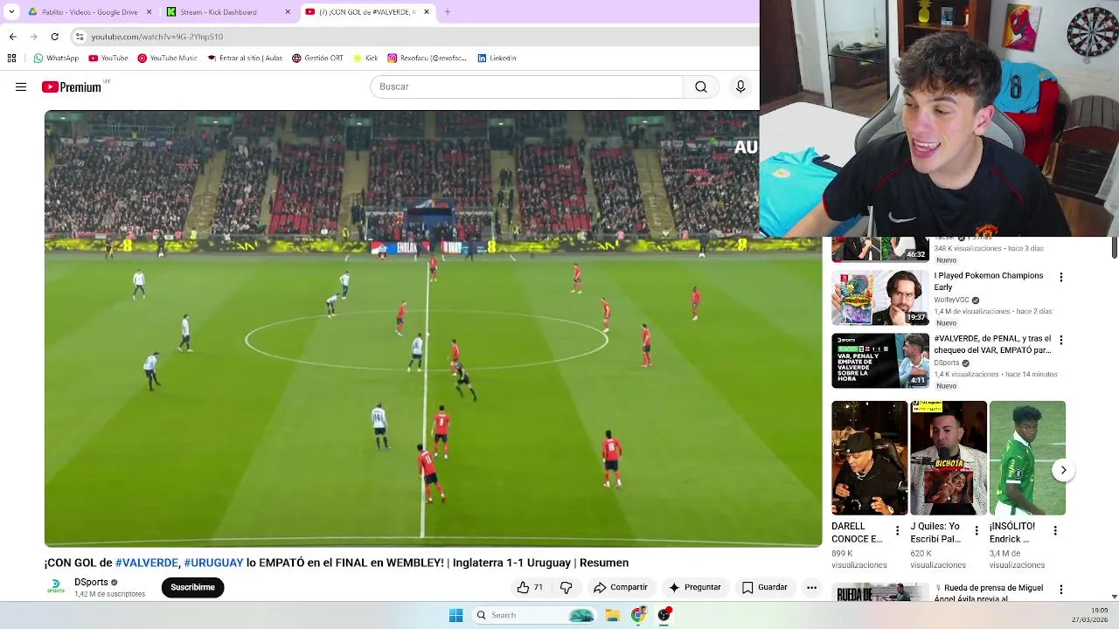Go back with the browser back arrow
The height and width of the screenshot is (629, 1119).
pos(12,37)
